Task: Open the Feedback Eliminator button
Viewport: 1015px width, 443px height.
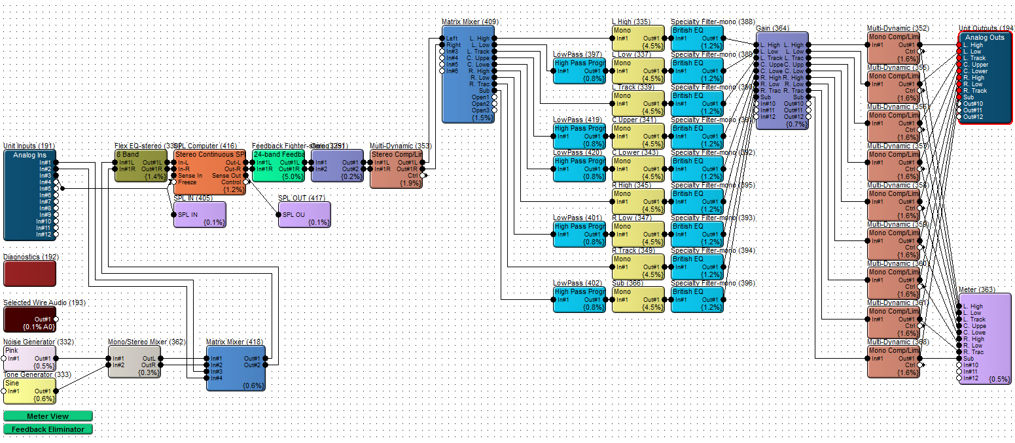Action: point(48,429)
